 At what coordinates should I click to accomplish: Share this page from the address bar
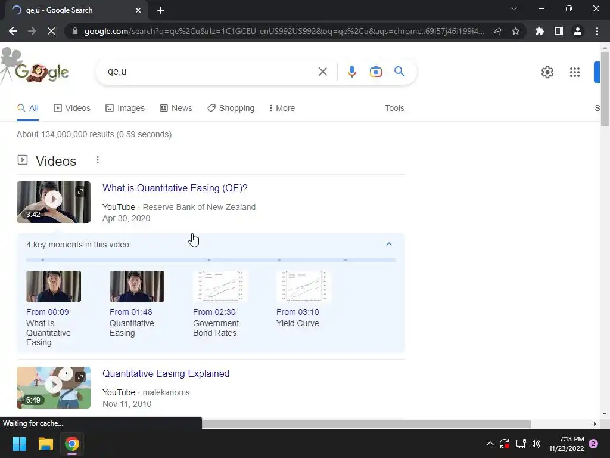point(497,31)
